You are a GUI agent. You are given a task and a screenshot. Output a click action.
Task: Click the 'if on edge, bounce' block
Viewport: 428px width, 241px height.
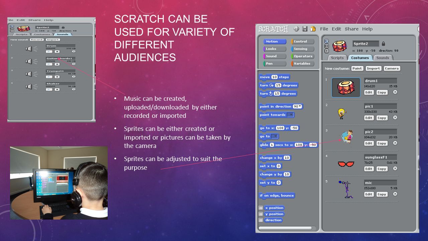point(277,195)
